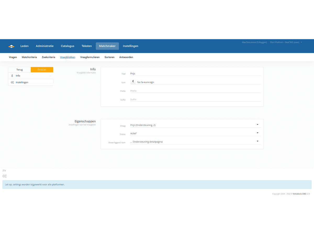Click the euro sign icon preview

[133, 81]
